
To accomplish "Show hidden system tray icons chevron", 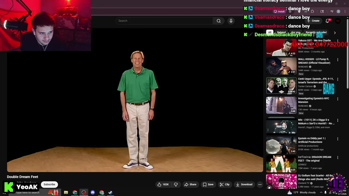I will tap(321, 192).
